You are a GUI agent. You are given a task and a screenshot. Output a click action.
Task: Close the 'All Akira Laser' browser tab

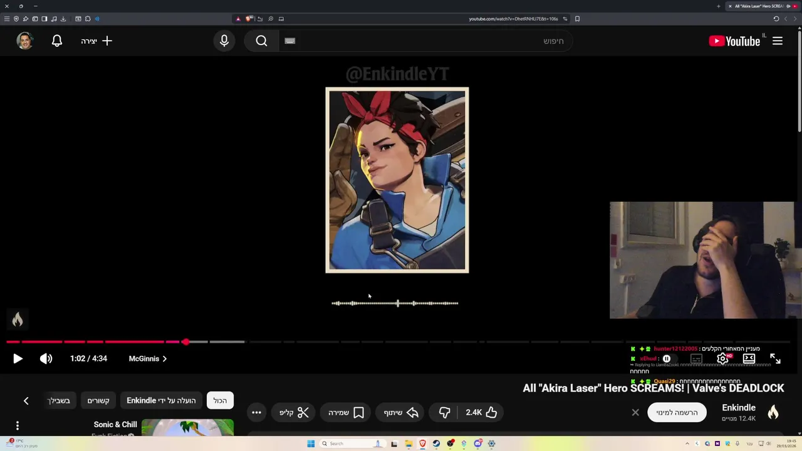(730, 6)
